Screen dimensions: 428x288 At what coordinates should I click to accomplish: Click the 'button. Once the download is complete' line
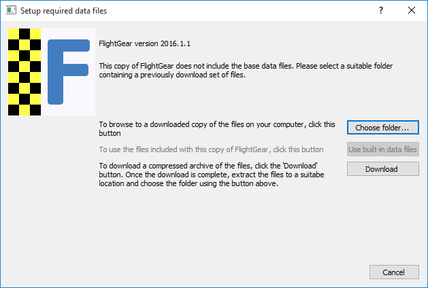(x=212, y=175)
